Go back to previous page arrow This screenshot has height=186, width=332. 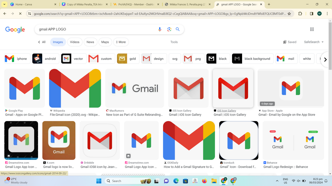tap(5, 14)
